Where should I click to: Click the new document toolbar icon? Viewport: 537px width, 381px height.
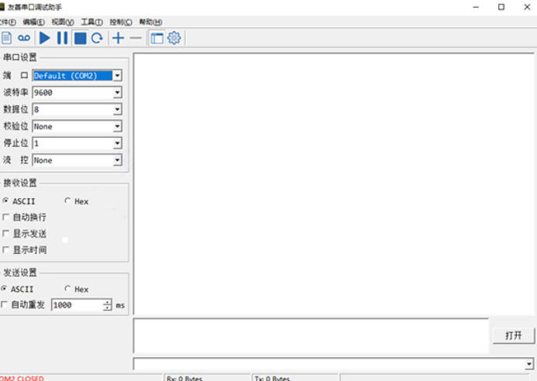7,38
